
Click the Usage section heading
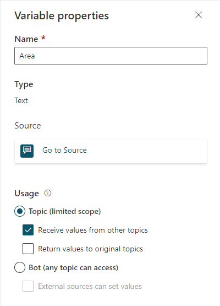[x=26, y=194]
